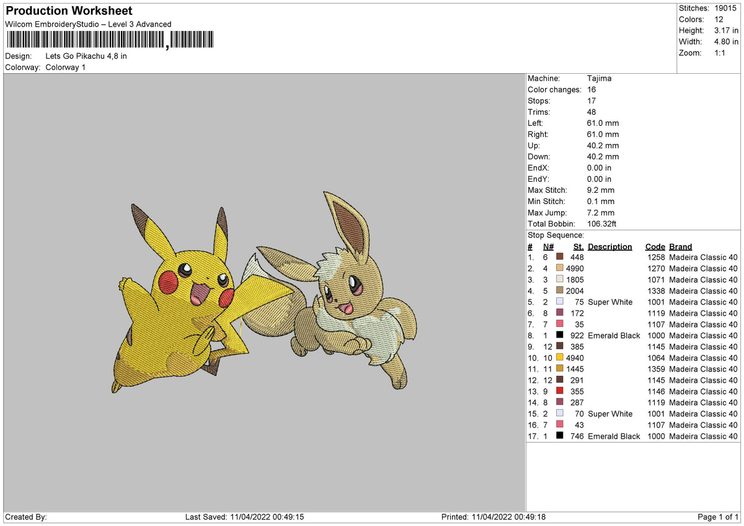Click the design name Lets Go Pikachu 4,8 in
The image size is (744, 526).
pos(87,56)
